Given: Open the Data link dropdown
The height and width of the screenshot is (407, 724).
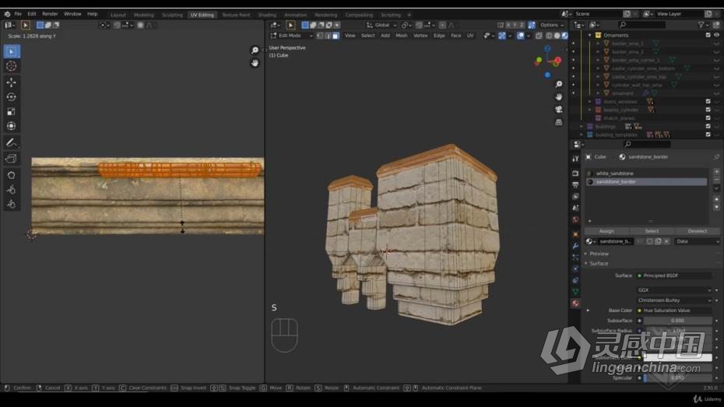Looking at the screenshot, I should click(698, 241).
